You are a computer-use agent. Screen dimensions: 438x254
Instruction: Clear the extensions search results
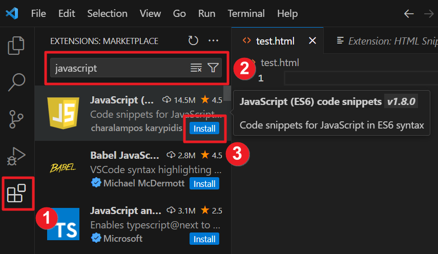[x=196, y=68]
